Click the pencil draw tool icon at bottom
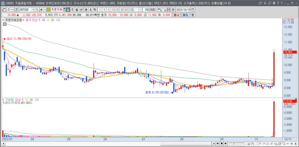This screenshot has width=299, height=147. 272,144
